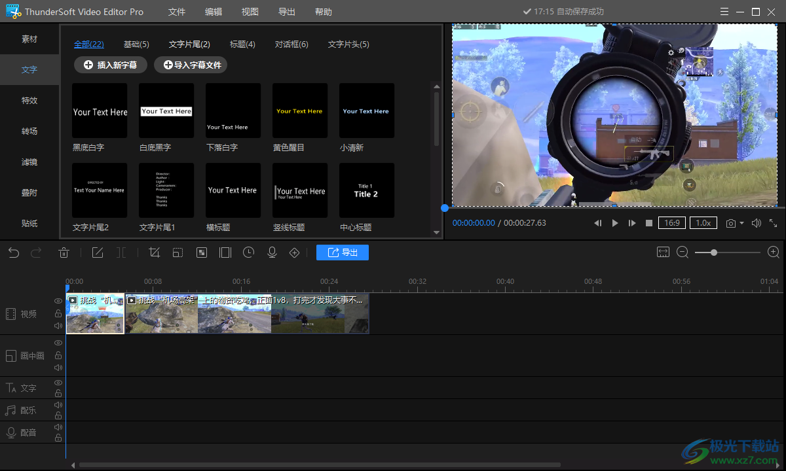The height and width of the screenshot is (471, 786).
Task: Play the preview video
Action: pos(615,223)
